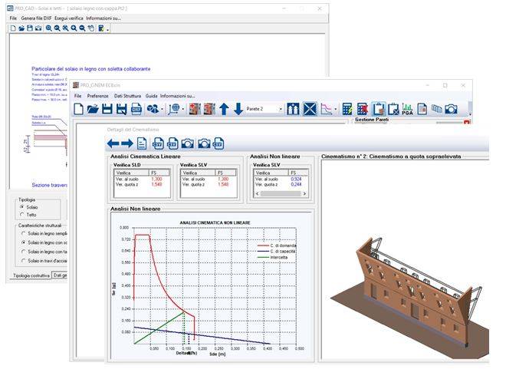Open the Preferenze menu

click(x=98, y=96)
